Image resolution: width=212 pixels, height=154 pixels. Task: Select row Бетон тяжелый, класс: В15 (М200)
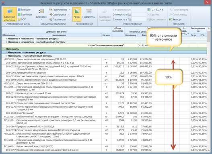(x=104, y=146)
